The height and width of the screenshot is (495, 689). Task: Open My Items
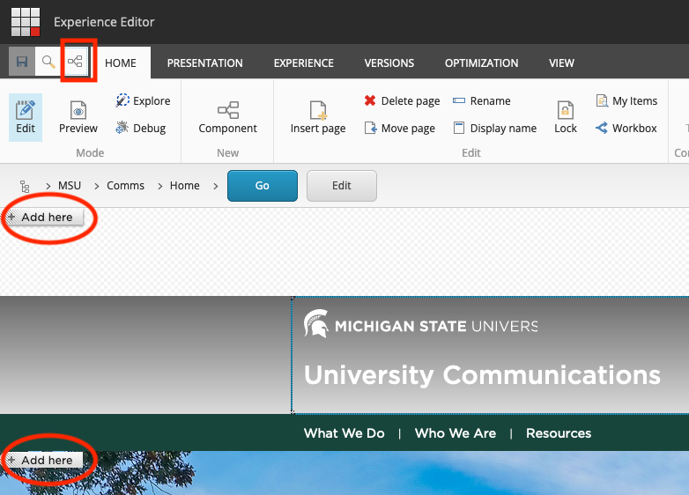click(626, 100)
